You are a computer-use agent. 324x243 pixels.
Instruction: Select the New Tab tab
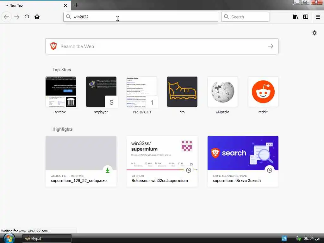35,5
